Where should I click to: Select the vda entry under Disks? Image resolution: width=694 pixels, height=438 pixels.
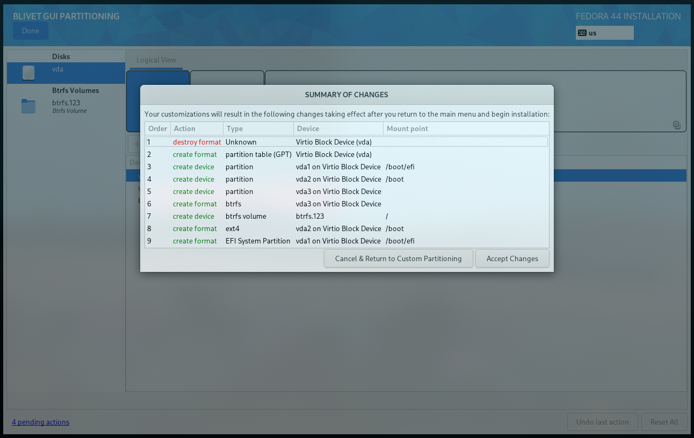click(x=66, y=73)
